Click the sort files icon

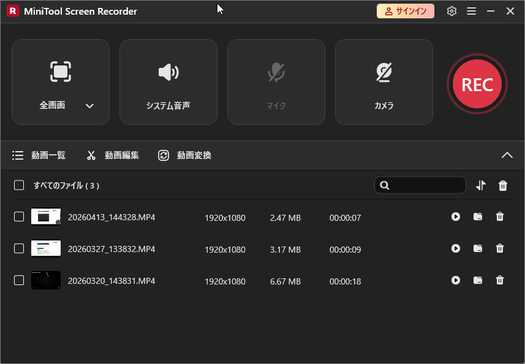click(x=481, y=185)
